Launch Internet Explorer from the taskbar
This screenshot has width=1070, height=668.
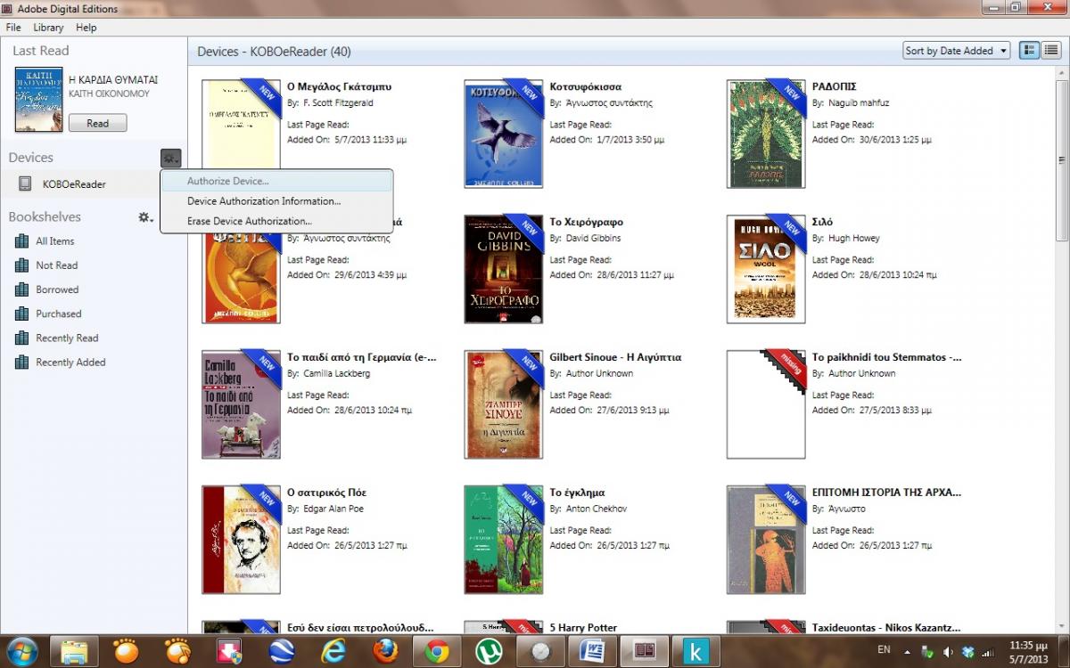click(333, 652)
